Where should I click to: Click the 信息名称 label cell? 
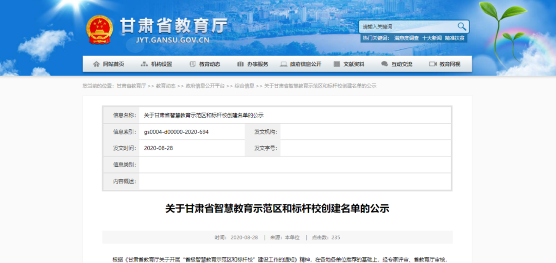(121, 115)
